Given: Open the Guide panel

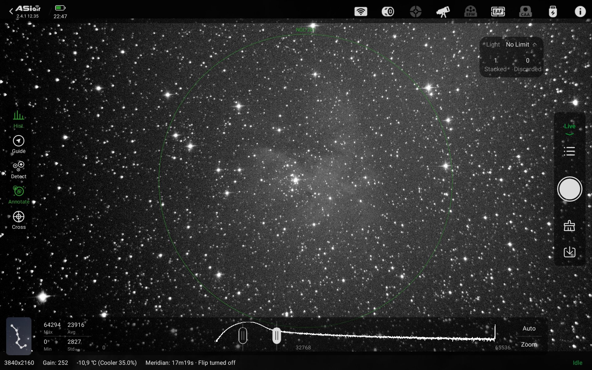Looking at the screenshot, I should pyautogui.click(x=18, y=144).
